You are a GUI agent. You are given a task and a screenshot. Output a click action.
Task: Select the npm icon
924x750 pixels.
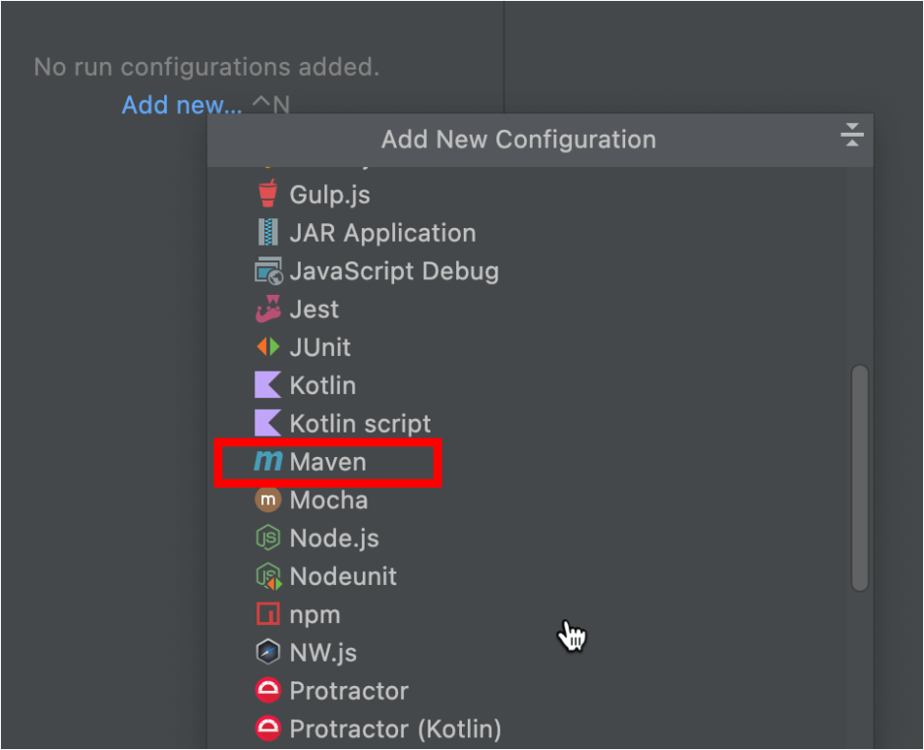(266, 614)
